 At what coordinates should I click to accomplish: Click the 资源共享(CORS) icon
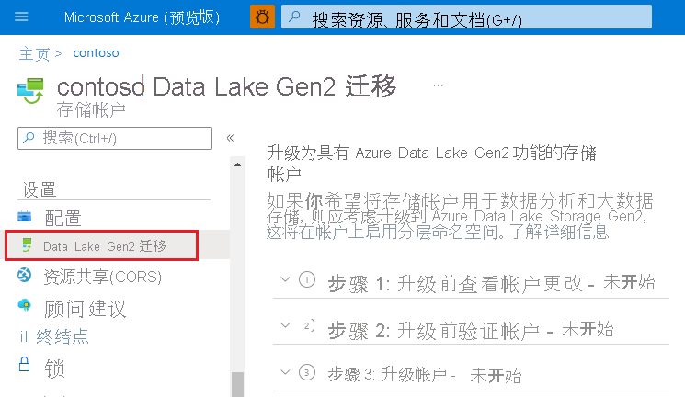[x=25, y=276]
